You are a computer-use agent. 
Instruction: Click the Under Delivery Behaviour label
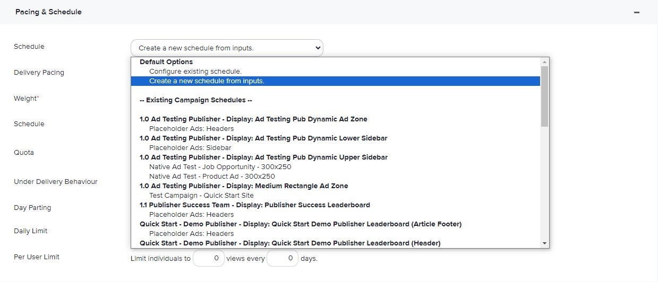56,182
